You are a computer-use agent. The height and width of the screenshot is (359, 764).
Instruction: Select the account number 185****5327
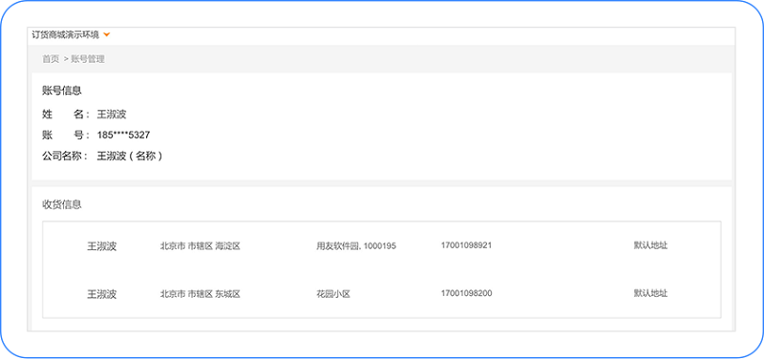pos(124,135)
